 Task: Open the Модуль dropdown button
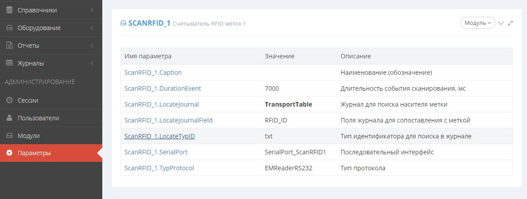pos(477,23)
